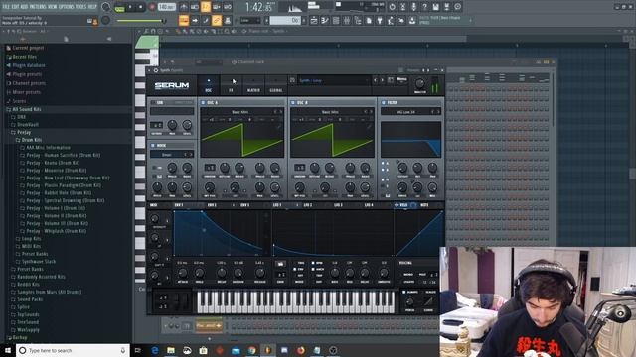
Task: Open the OPTIONS menu
Action: click(x=68, y=7)
